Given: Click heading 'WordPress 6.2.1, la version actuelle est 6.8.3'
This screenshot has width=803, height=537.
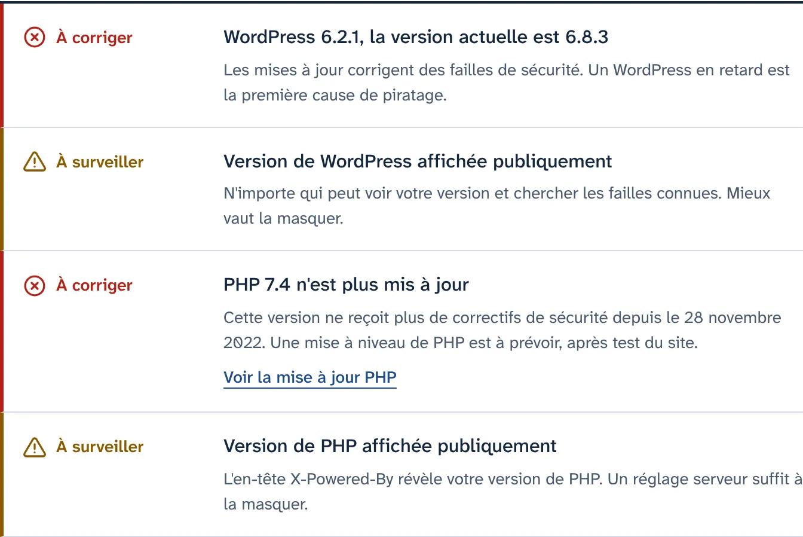Looking at the screenshot, I should point(416,37).
